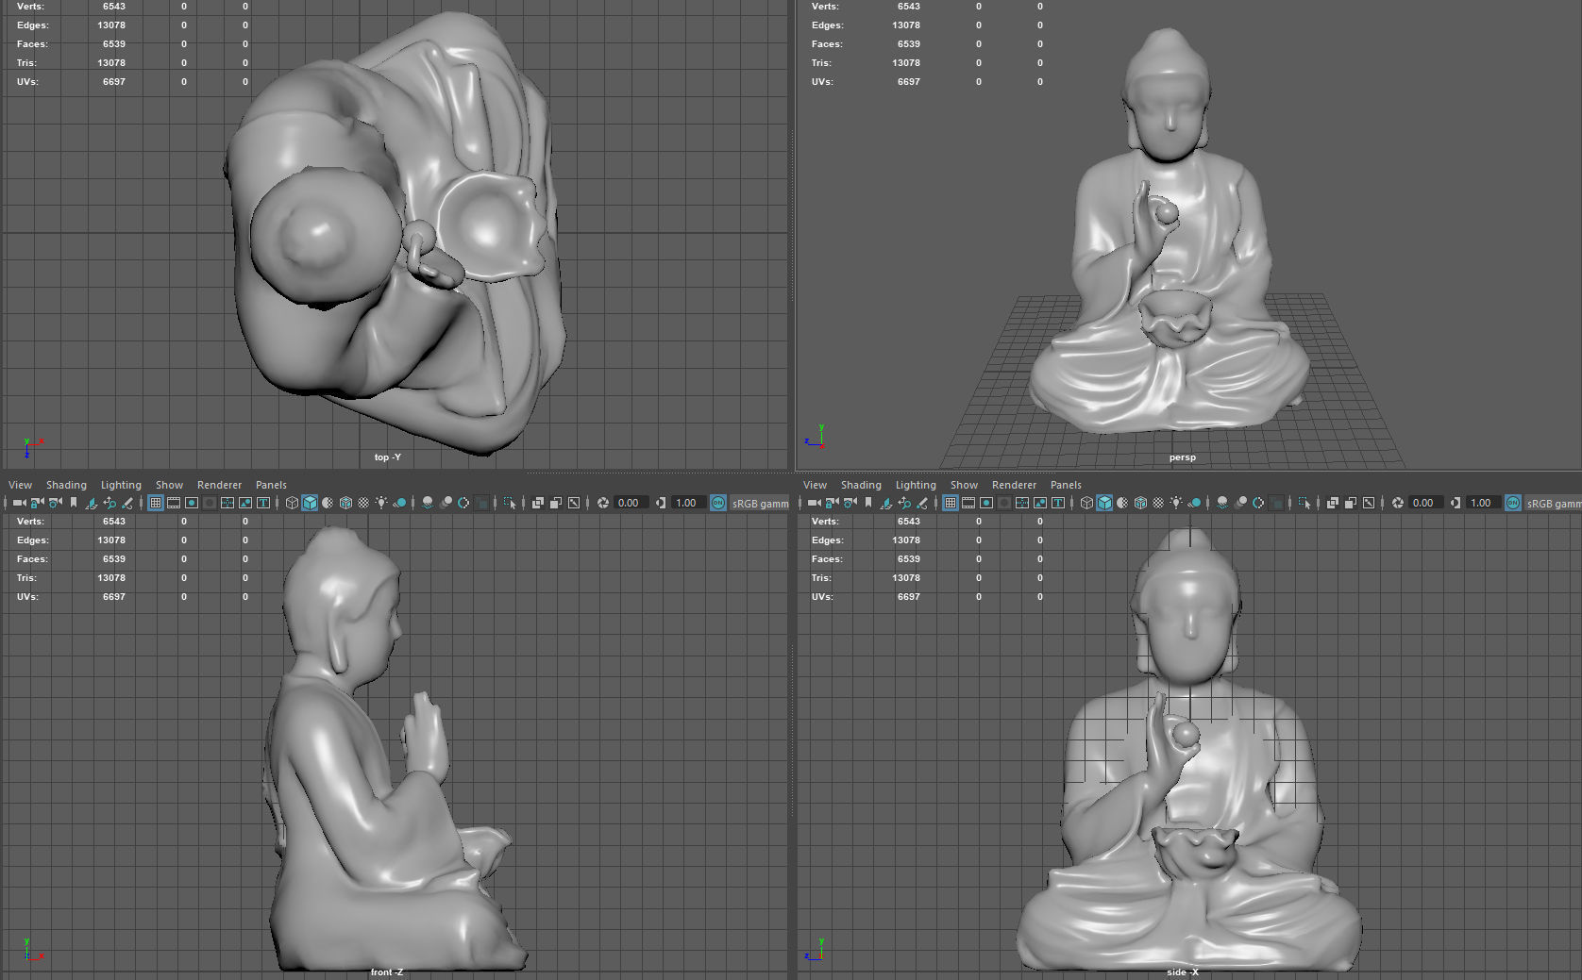Click Exposure reset icon in front -Z panel
This screenshot has height=980, width=1582.
[603, 503]
